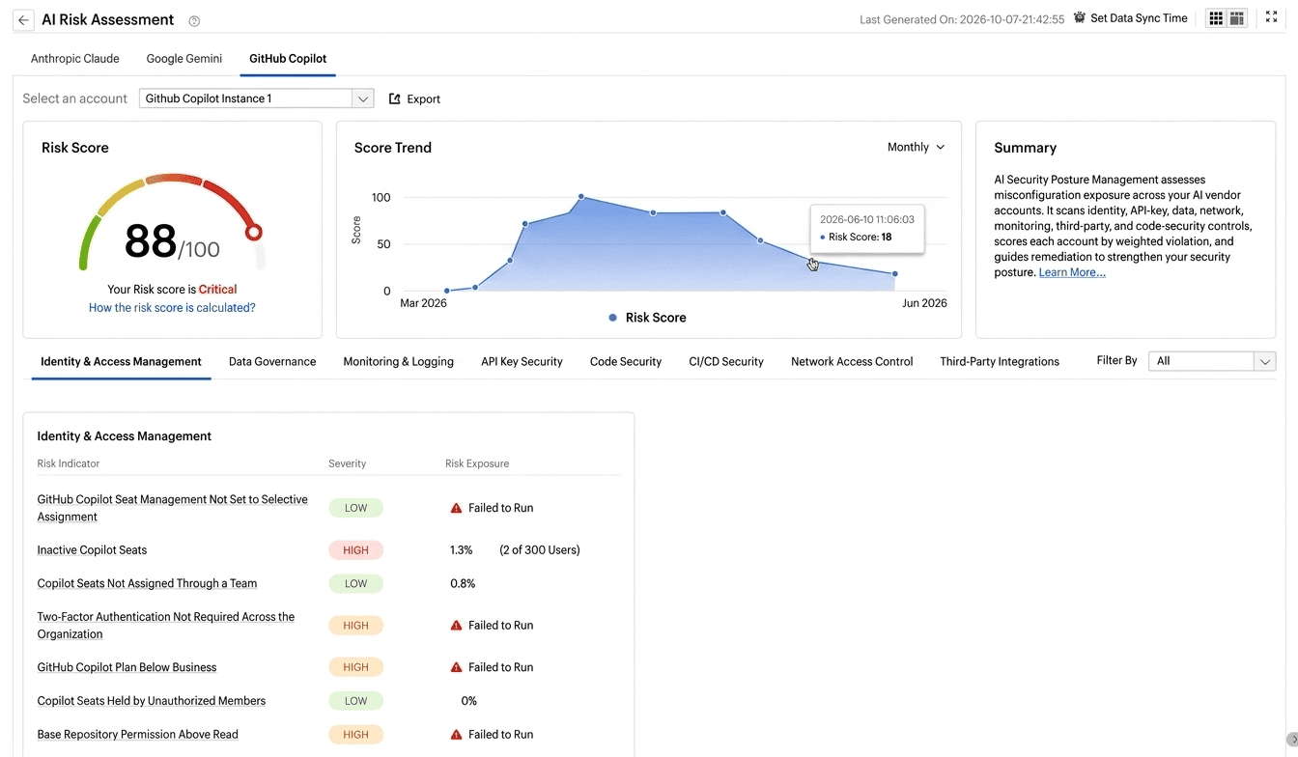Click LOW severity badge for Seat Management row
The height and width of the screenshot is (757, 1298).
[355, 508]
